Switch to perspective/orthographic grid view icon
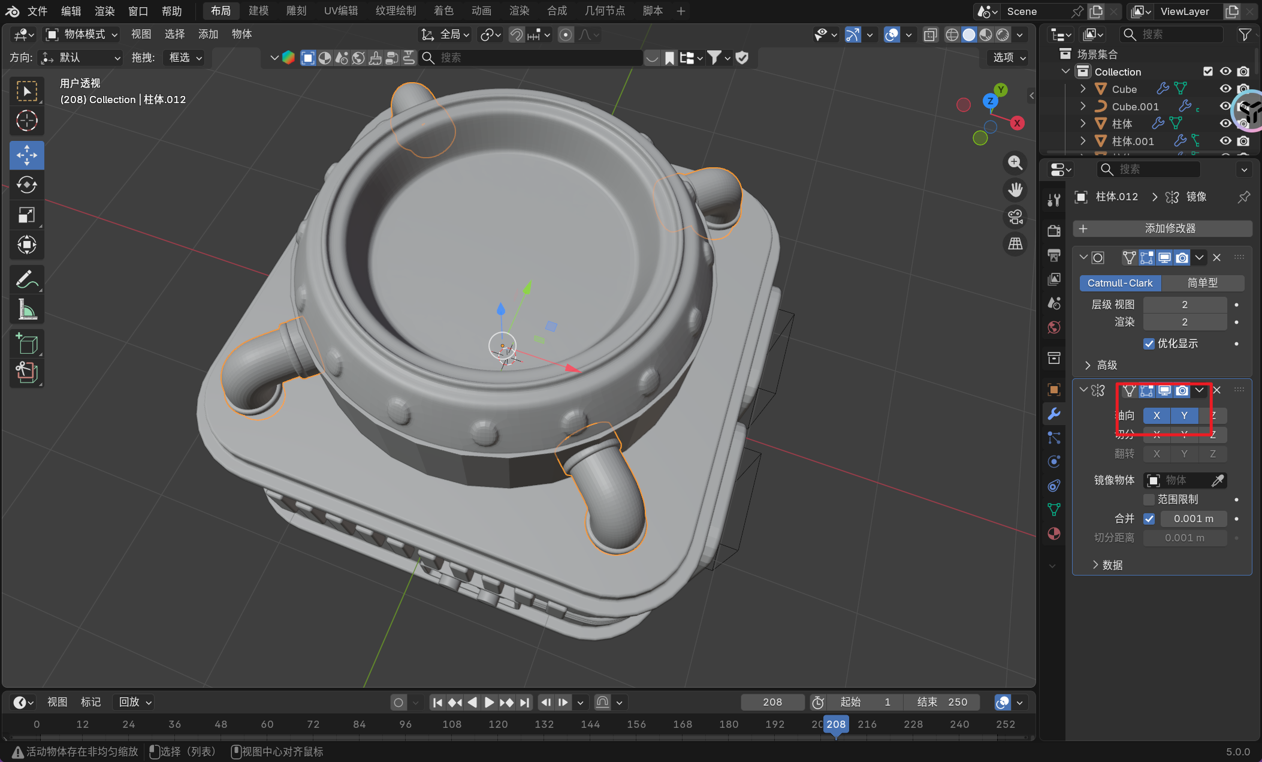 [1015, 244]
